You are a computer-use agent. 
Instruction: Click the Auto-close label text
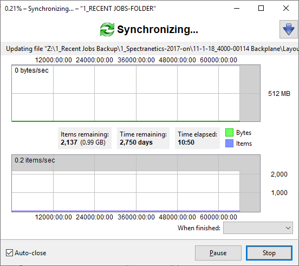[x=30, y=253]
